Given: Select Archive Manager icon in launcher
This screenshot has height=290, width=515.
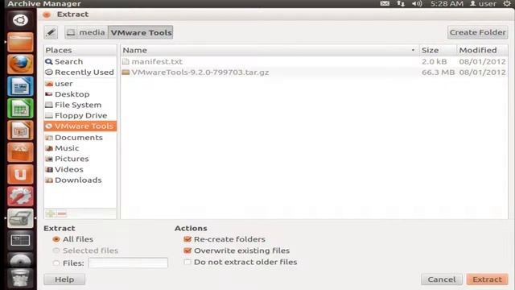Looking at the screenshot, I should pos(20,218).
